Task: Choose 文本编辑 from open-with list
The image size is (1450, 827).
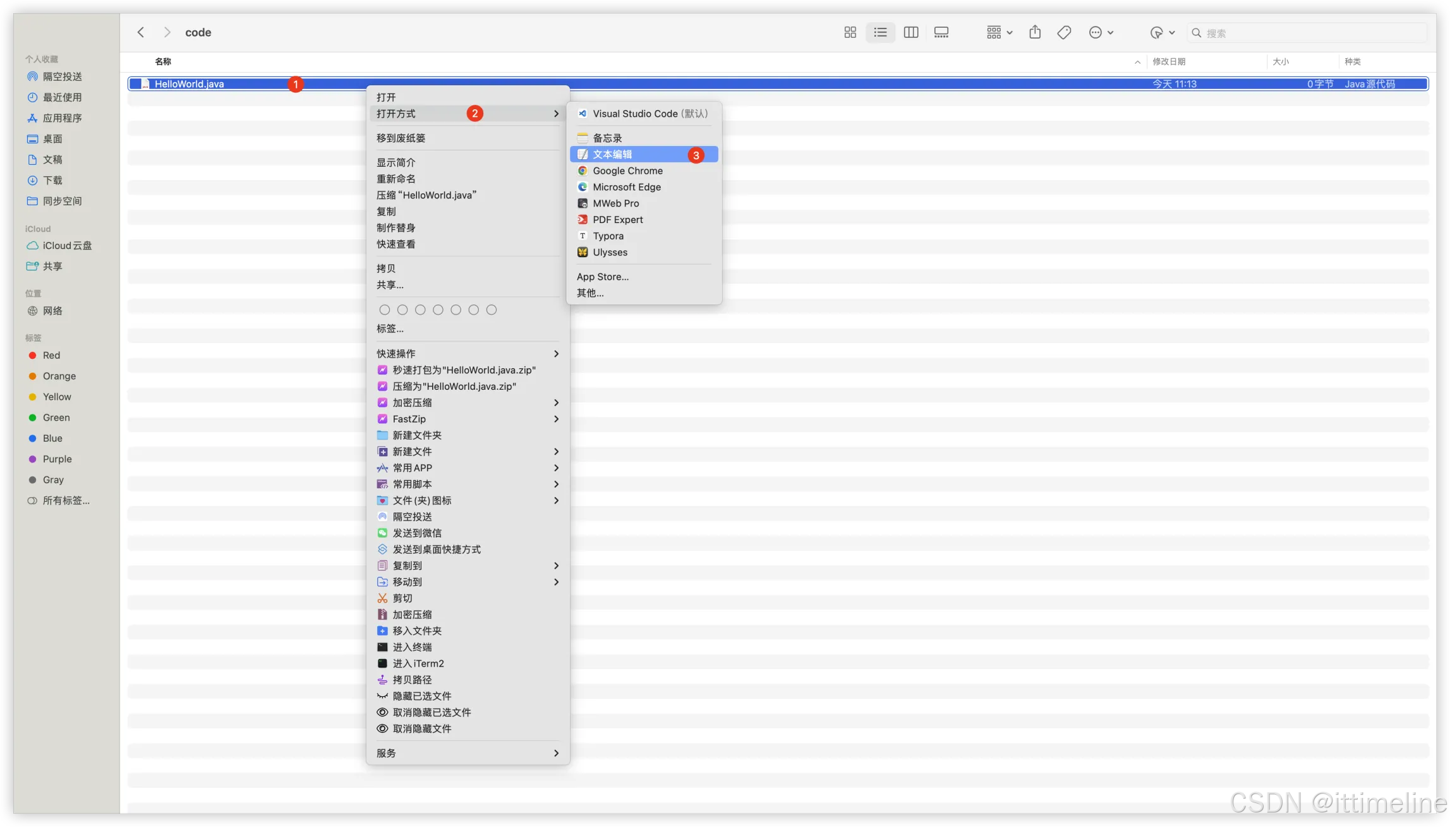Action: coord(612,154)
